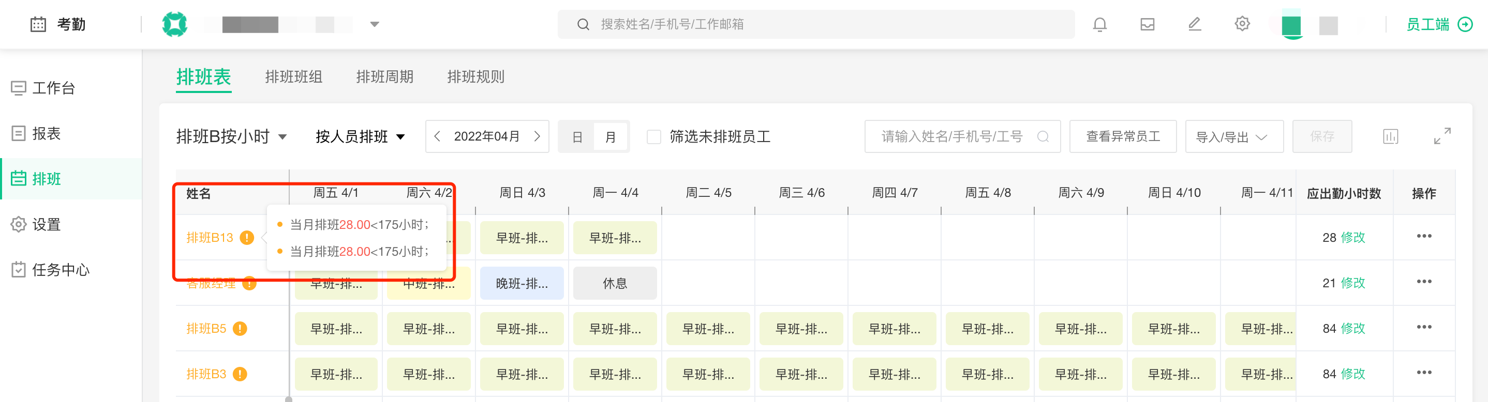Click 修改 in the 21 hours row
This screenshot has height=402, width=1488.
(1353, 283)
